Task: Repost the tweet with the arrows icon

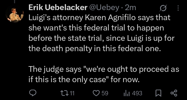Action: pyautogui.click(x=65, y=93)
